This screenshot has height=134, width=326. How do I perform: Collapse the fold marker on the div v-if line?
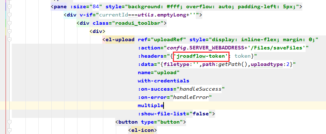tap(9, 15)
